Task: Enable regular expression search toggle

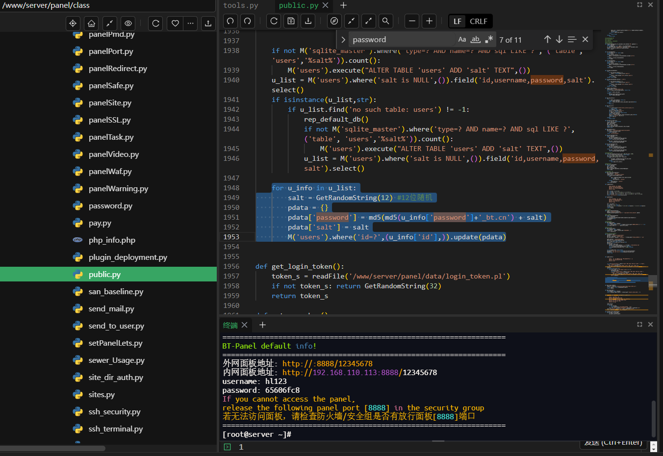Action: (489, 39)
